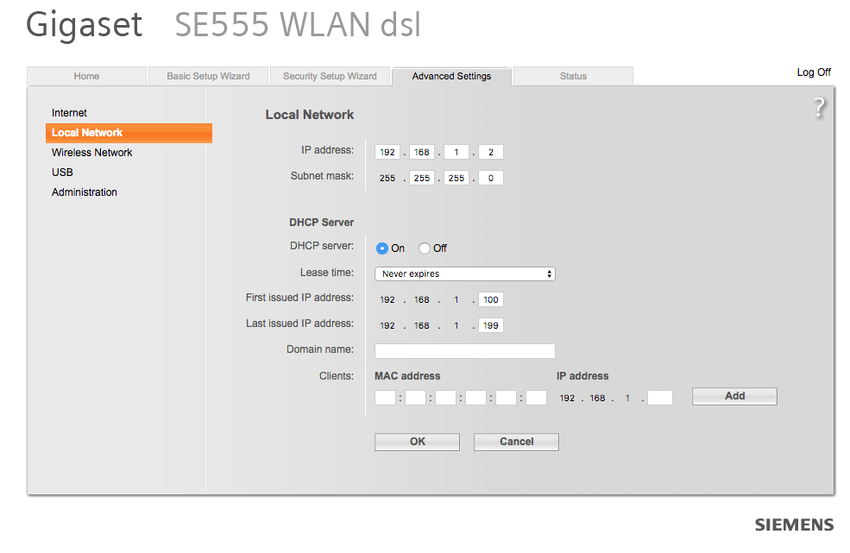The image size is (850, 553).
Task: Open the Basic Setup Wizard tab
Action: pos(208,76)
